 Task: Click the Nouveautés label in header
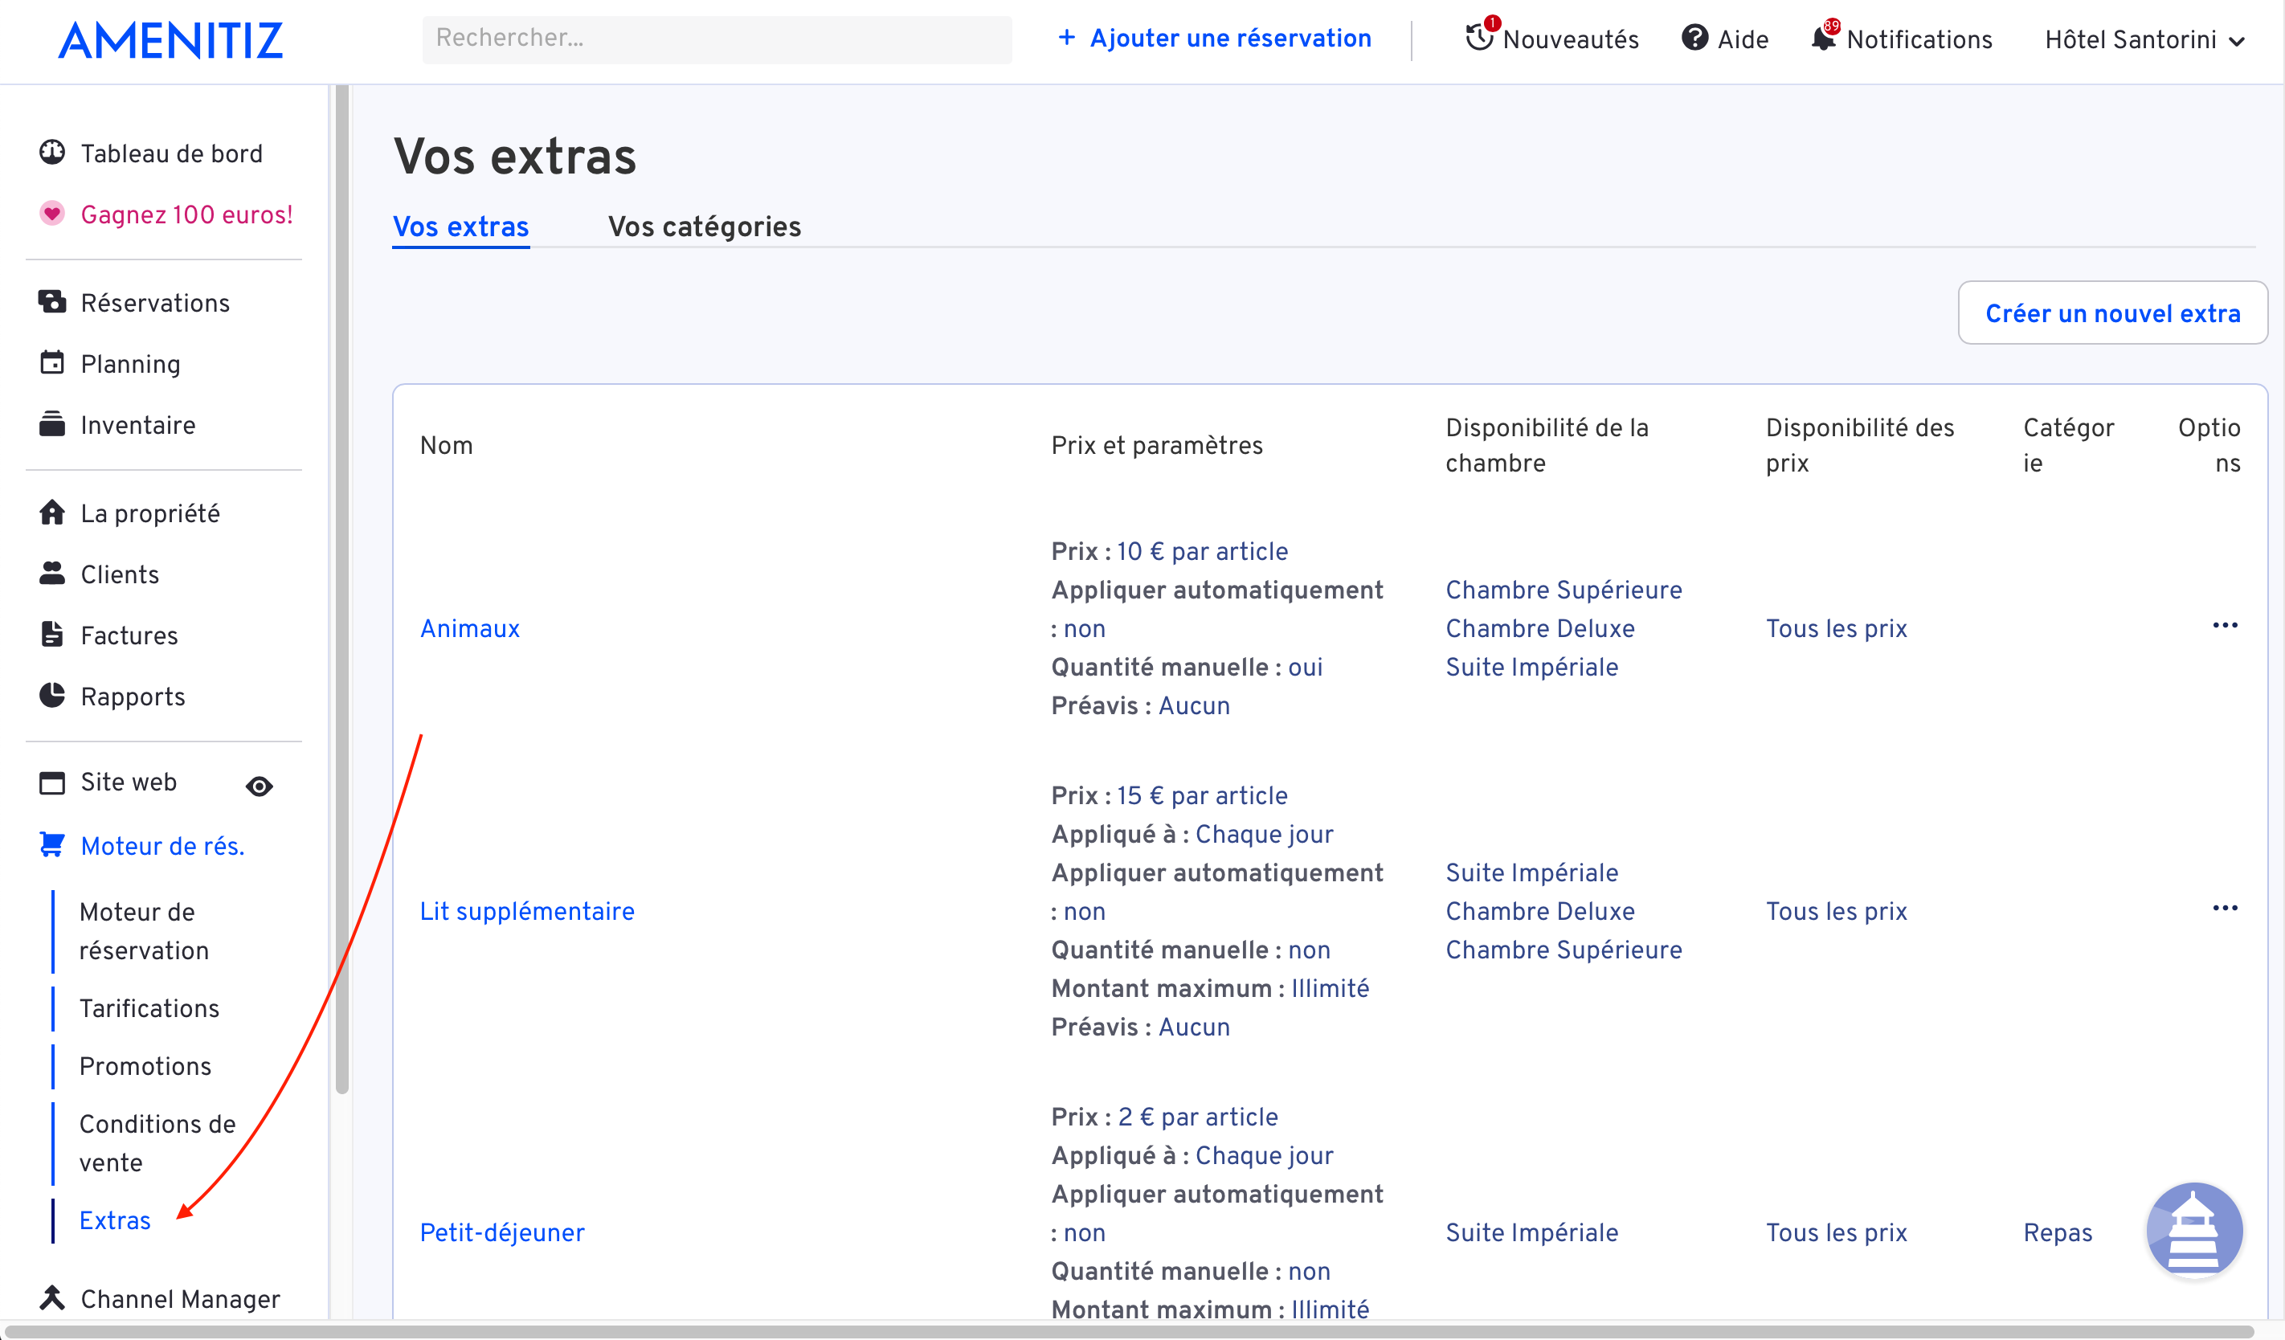click(1571, 40)
